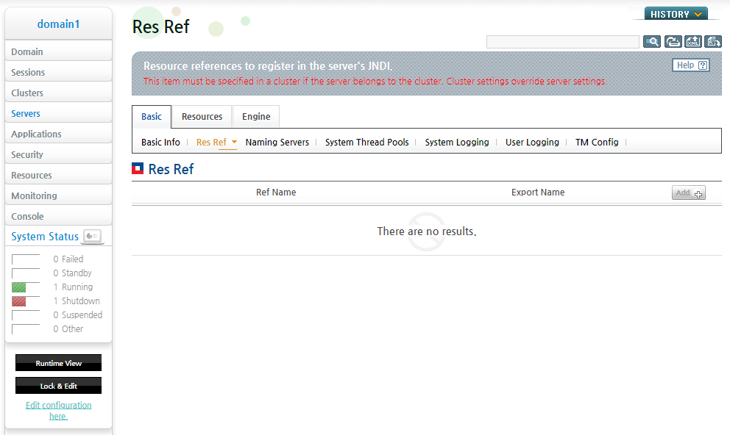
Task: Open the Basic Info sub-tab
Action: point(160,143)
